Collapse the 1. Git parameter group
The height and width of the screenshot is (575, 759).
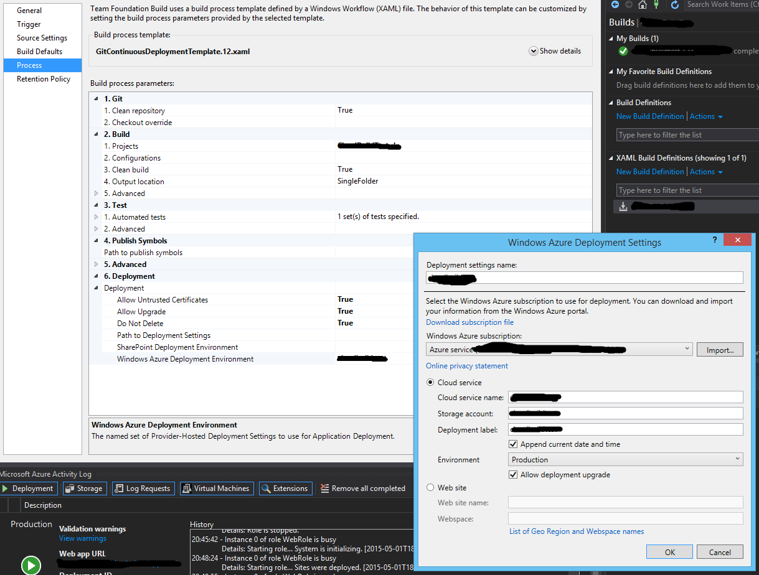(96, 99)
